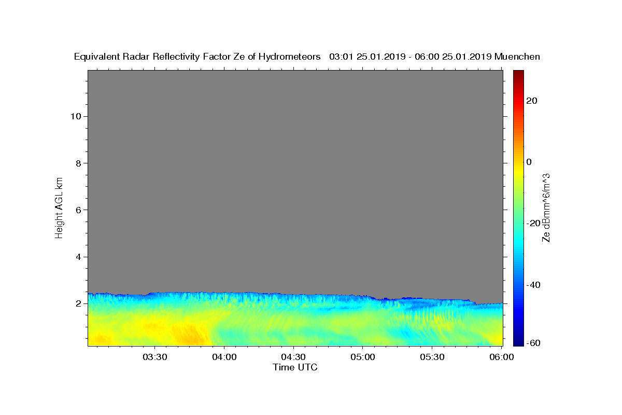Click the height tick label 8
The height and width of the screenshot is (415, 622).
coord(77,163)
